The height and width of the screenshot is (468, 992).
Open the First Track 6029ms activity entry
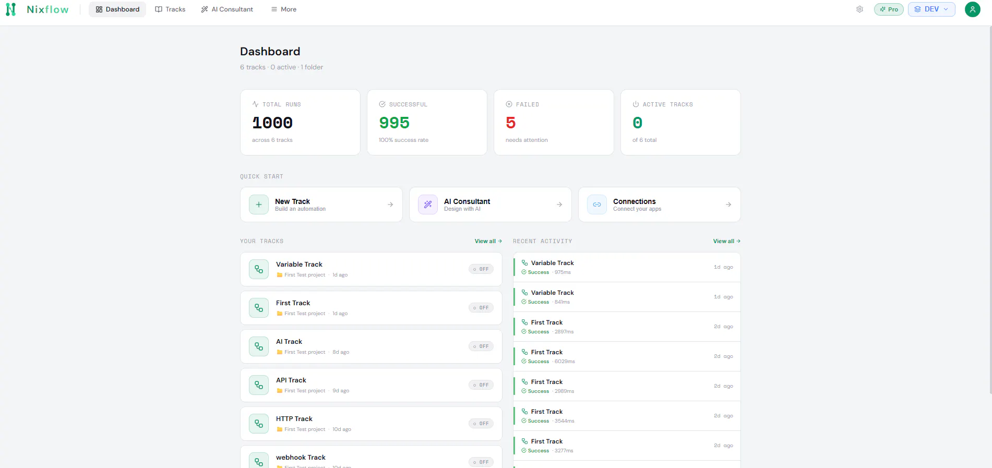(x=627, y=356)
